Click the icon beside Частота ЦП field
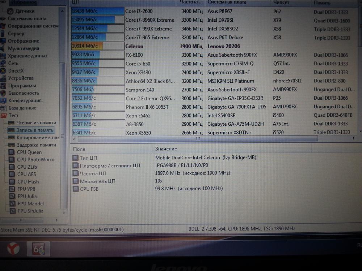Screen dimensions: 362x271 [x=76, y=173]
